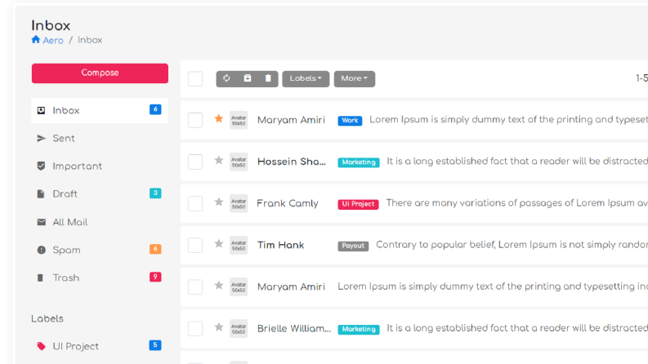Star the Frank Camly email

coord(219,202)
